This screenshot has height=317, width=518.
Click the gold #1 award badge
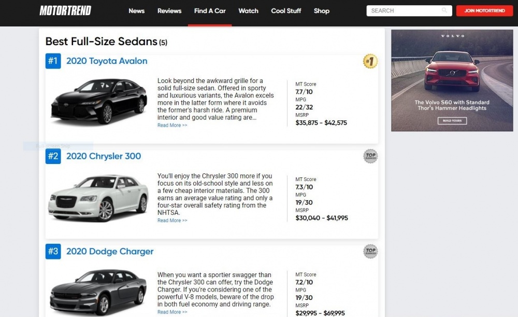click(x=370, y=62)
